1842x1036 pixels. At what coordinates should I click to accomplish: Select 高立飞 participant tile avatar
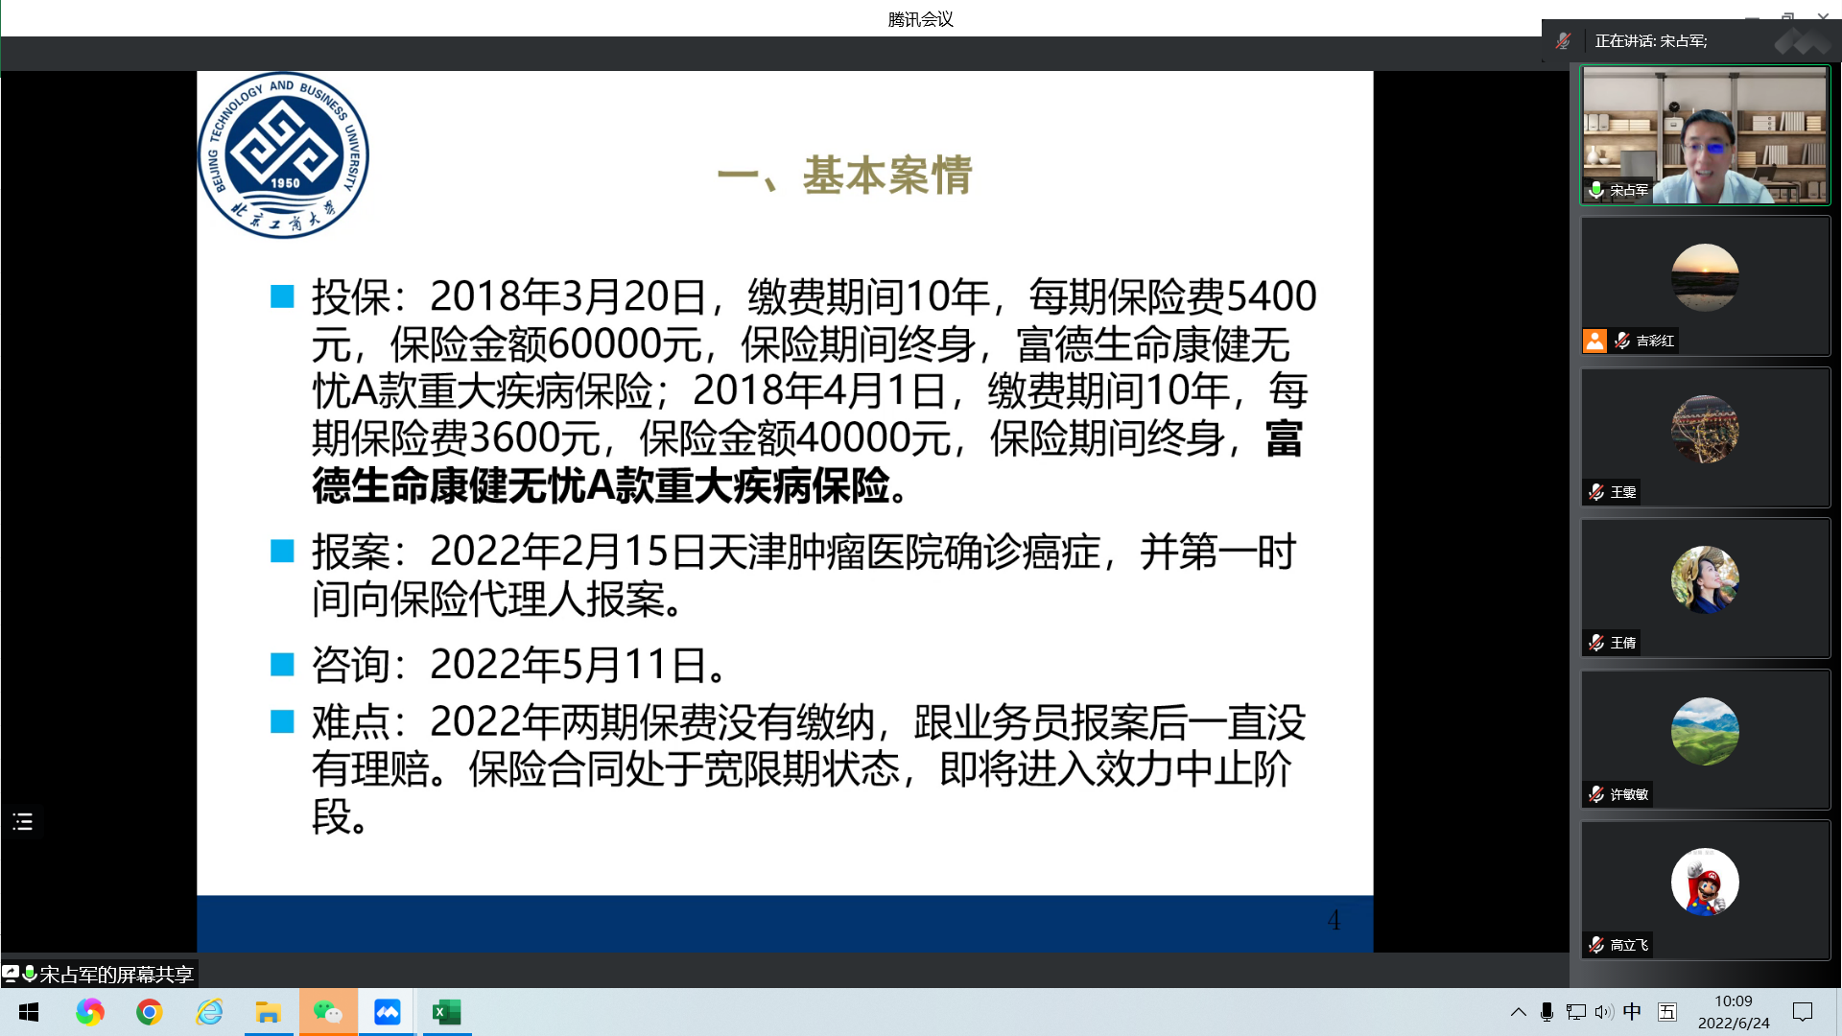click(1705, 882)
